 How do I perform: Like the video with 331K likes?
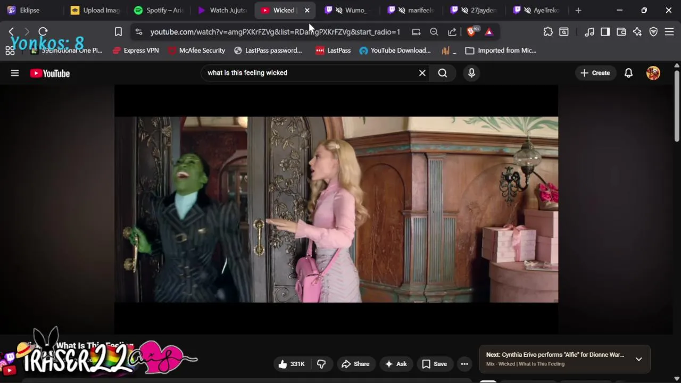(x=292, y=364)
